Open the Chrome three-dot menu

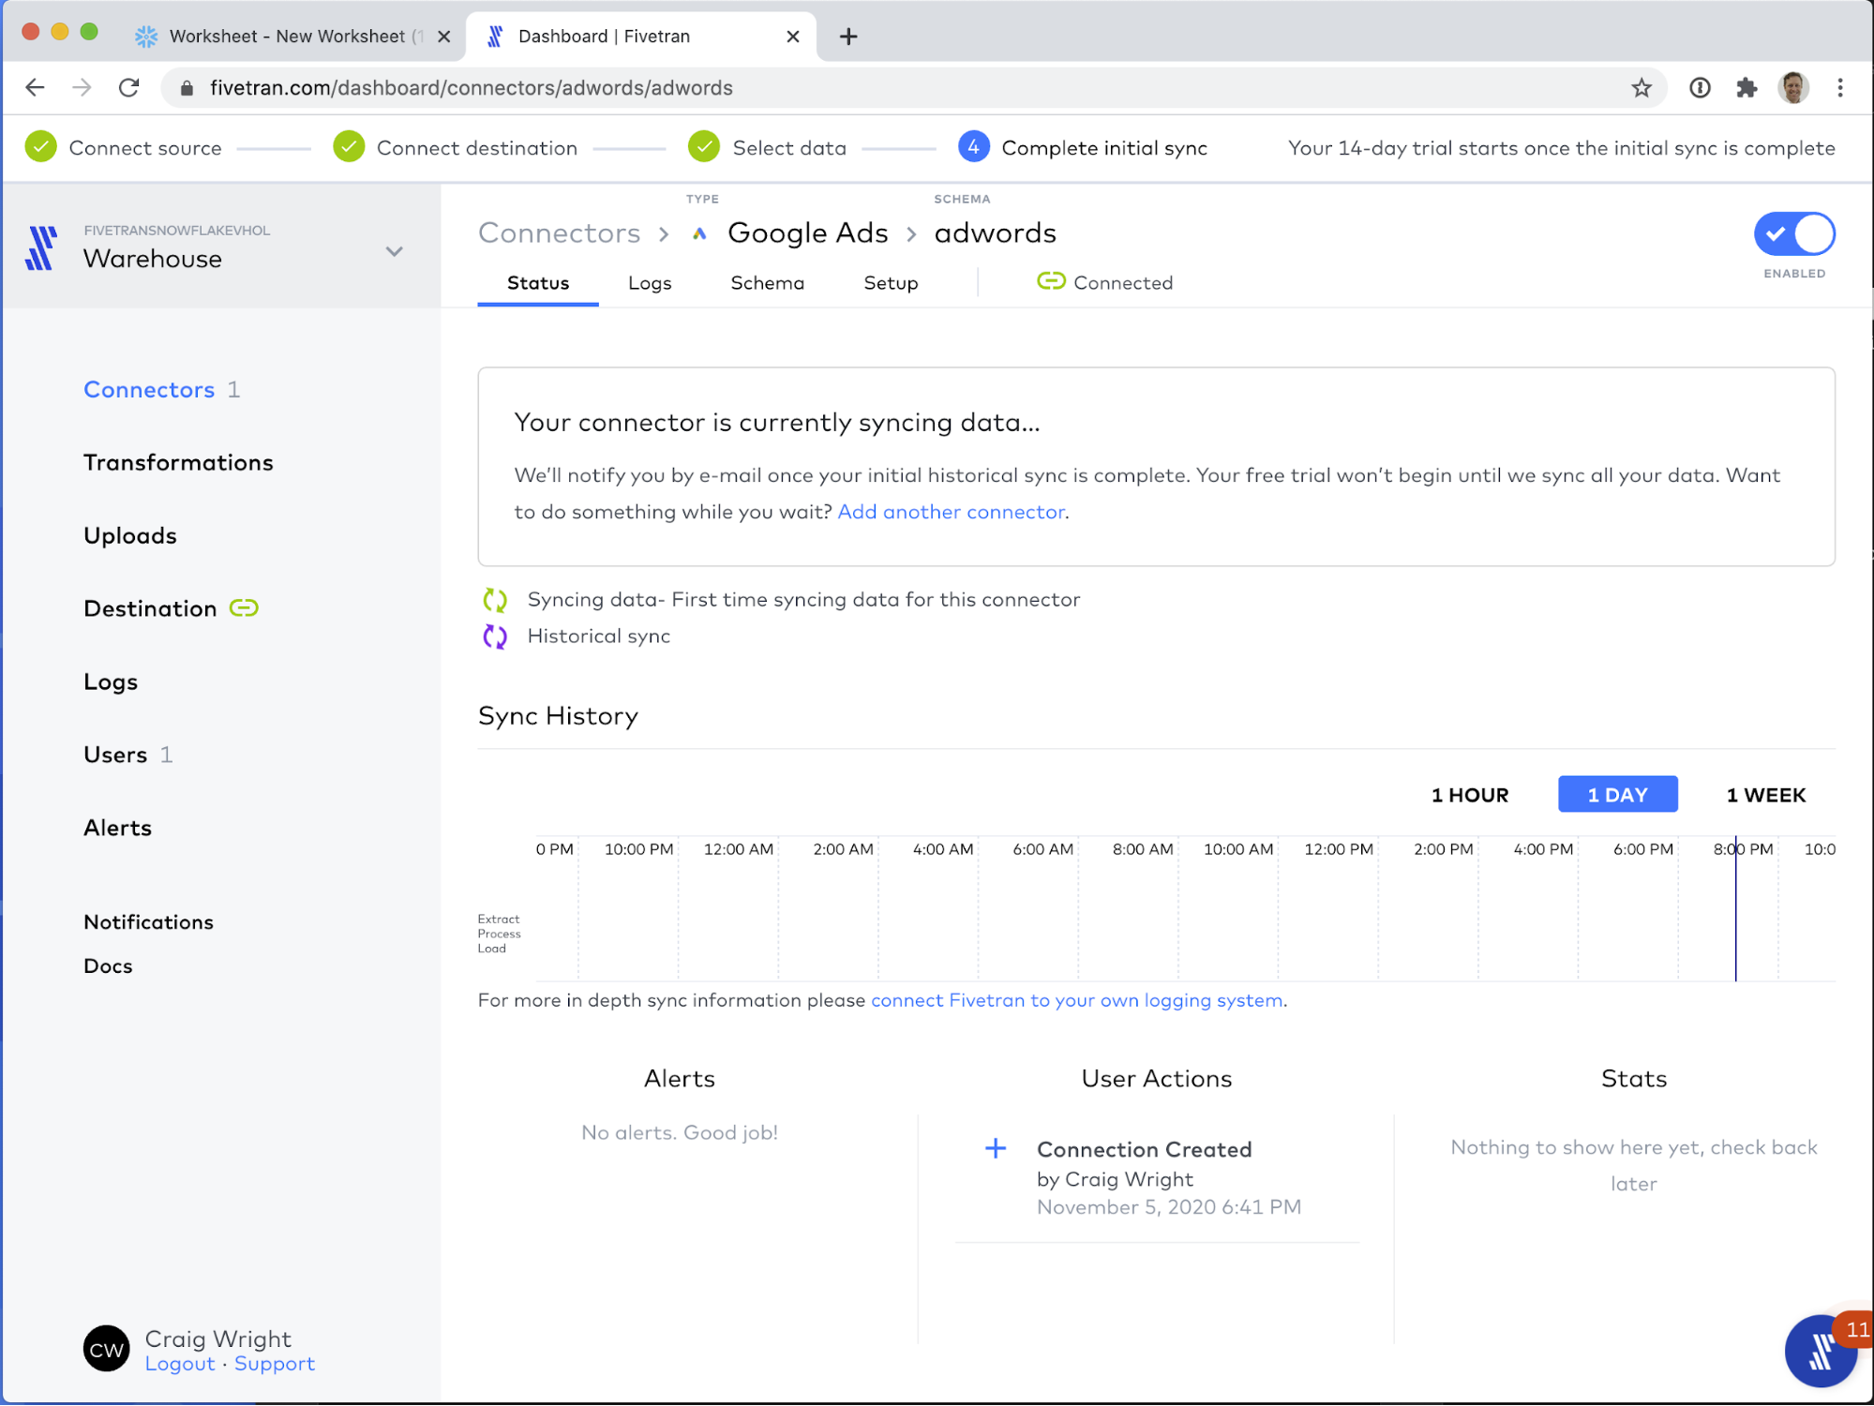point(1839,88)
